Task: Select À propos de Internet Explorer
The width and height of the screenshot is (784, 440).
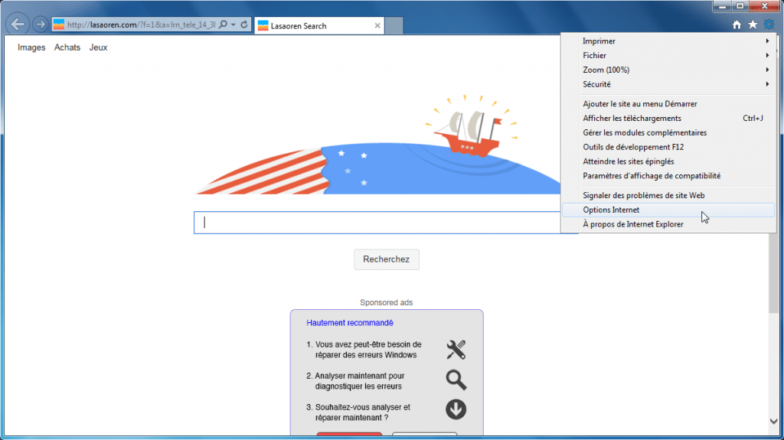Action: (x=668, y=224)
